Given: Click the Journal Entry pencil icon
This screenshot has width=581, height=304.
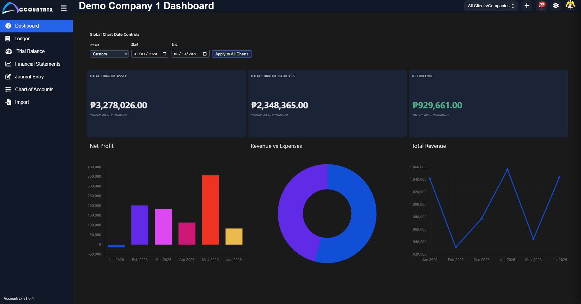Looking at the screenshot, I should [x=8, y=77].
